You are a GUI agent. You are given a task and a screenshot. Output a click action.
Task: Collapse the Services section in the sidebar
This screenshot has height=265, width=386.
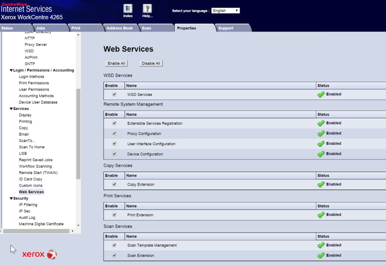click(11, 108)
